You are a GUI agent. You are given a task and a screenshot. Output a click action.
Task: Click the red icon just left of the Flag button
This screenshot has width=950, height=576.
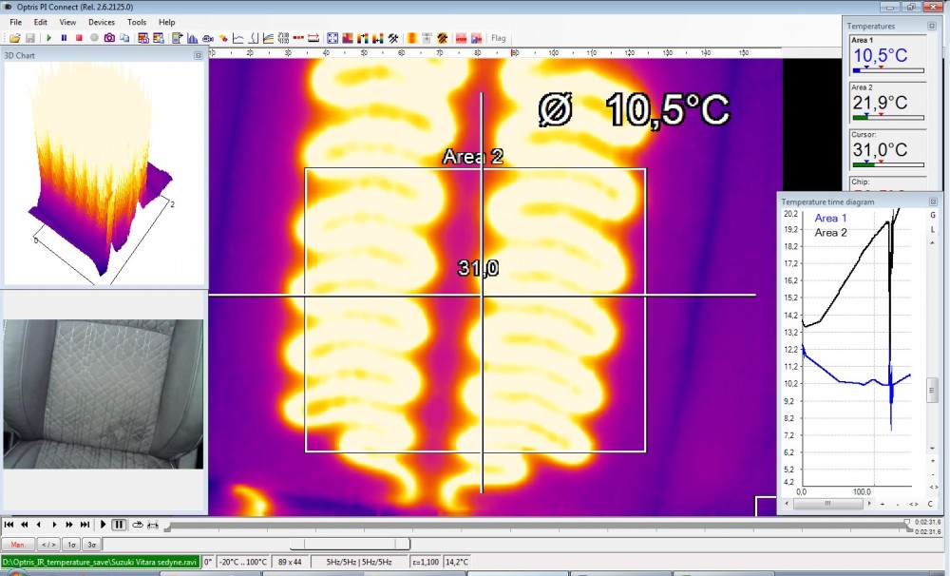pos(476,38)
